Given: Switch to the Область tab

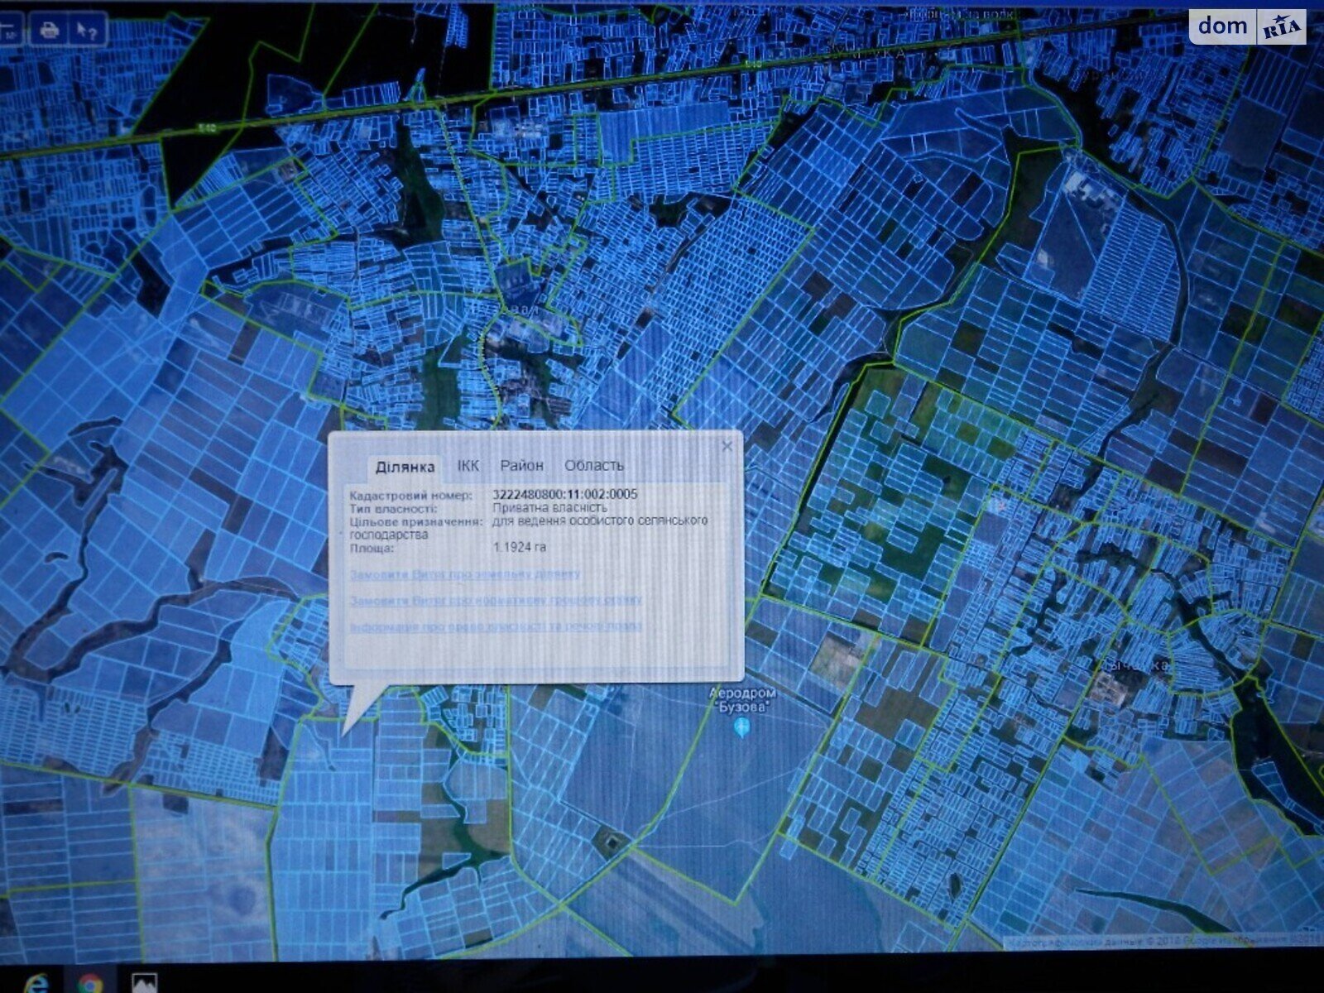Looking at the screenshot, I should click(594, 466).
